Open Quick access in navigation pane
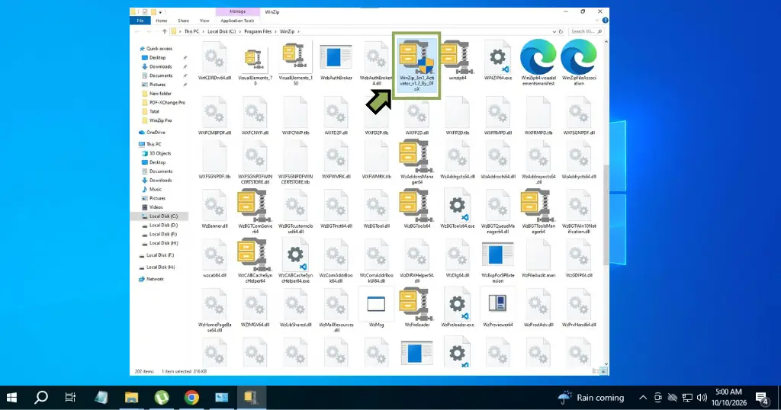The image size is (781, 410). (159, 49)
